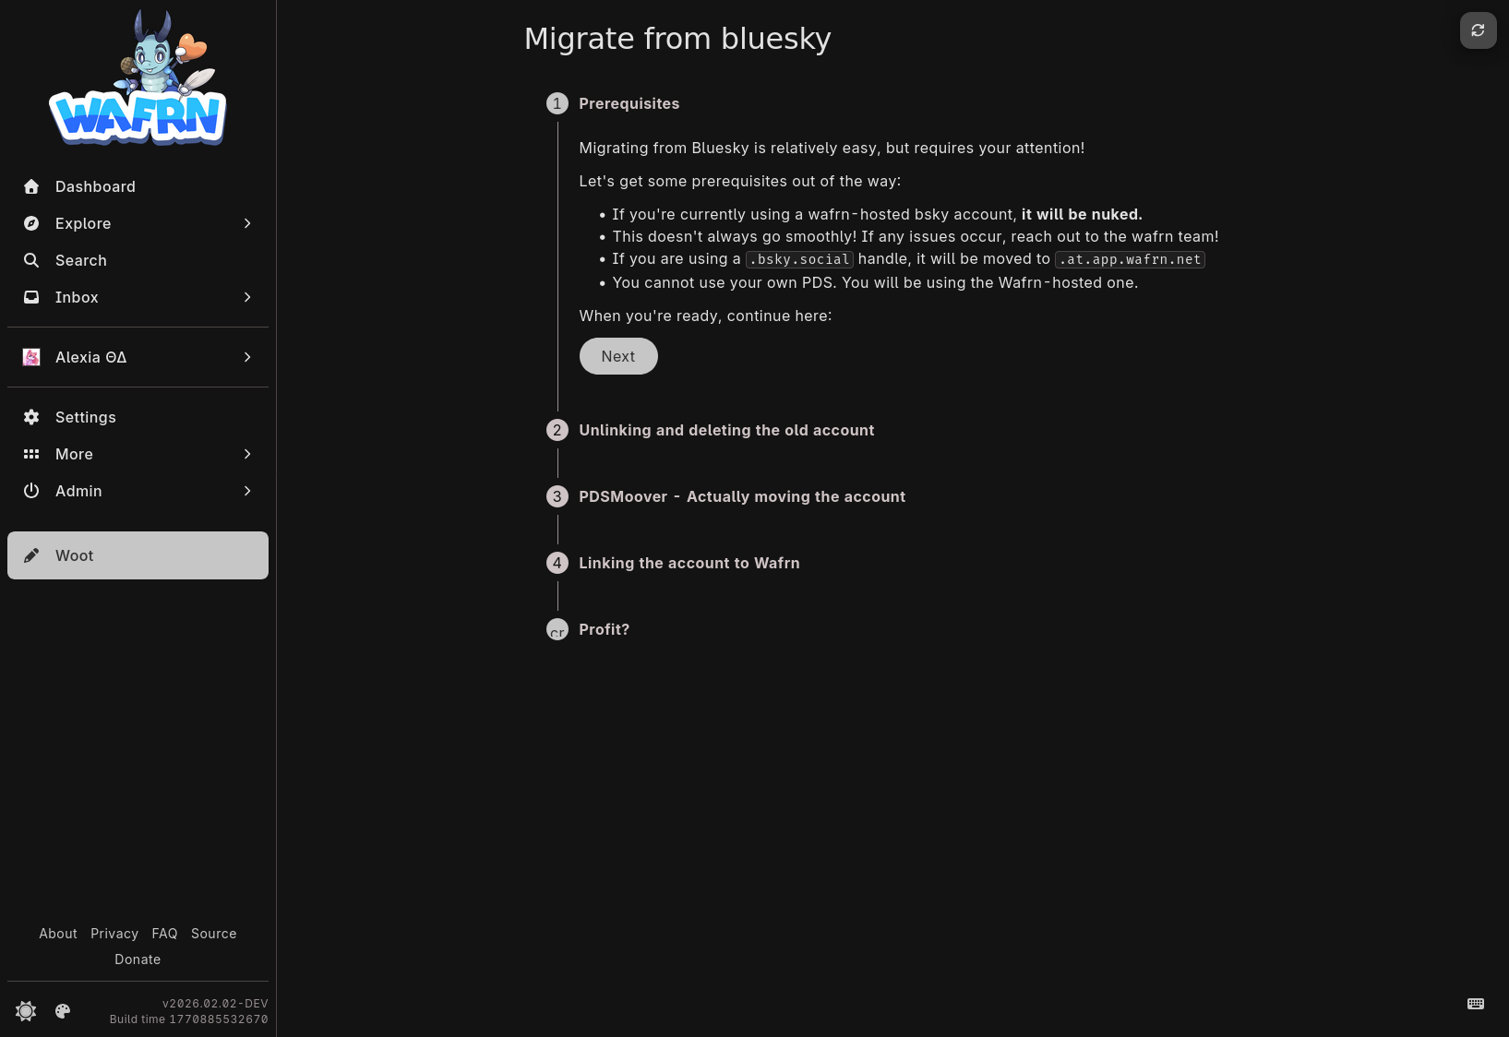
Task: Expand the Inbox submenu chevron
Action: pyautogui.click(x=247, y=297)
